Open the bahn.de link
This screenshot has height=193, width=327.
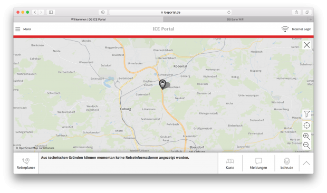pyautogui.click(x=287, y=163)
